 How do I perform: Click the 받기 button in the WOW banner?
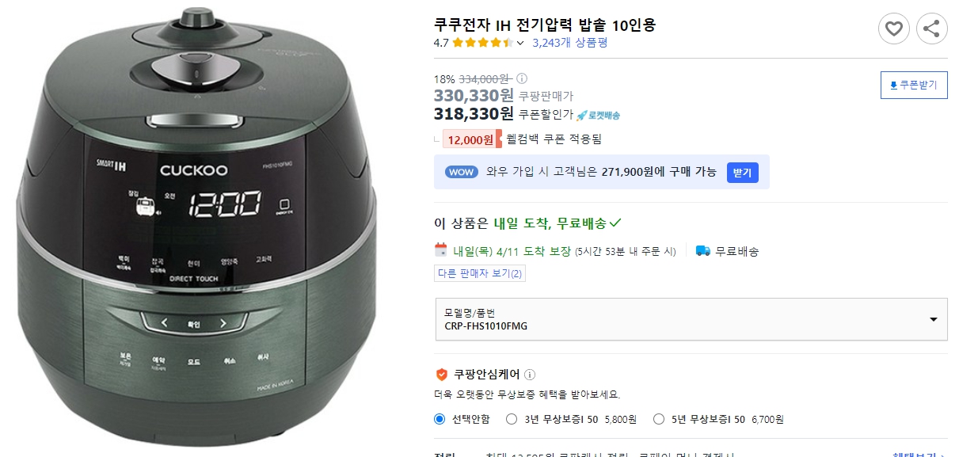742,173
